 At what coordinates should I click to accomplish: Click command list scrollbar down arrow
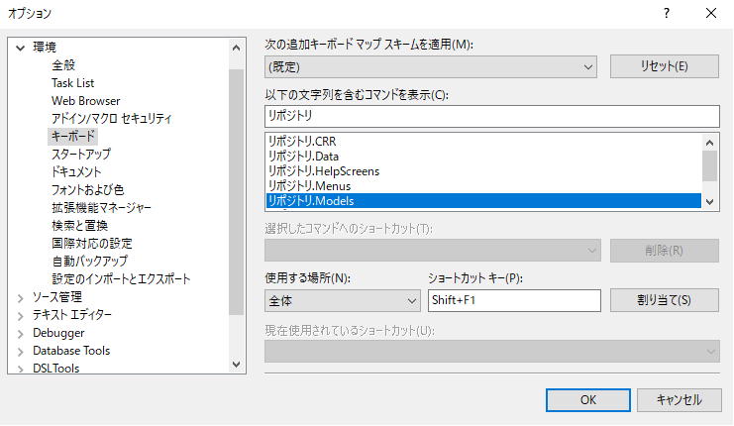(709, 202)
